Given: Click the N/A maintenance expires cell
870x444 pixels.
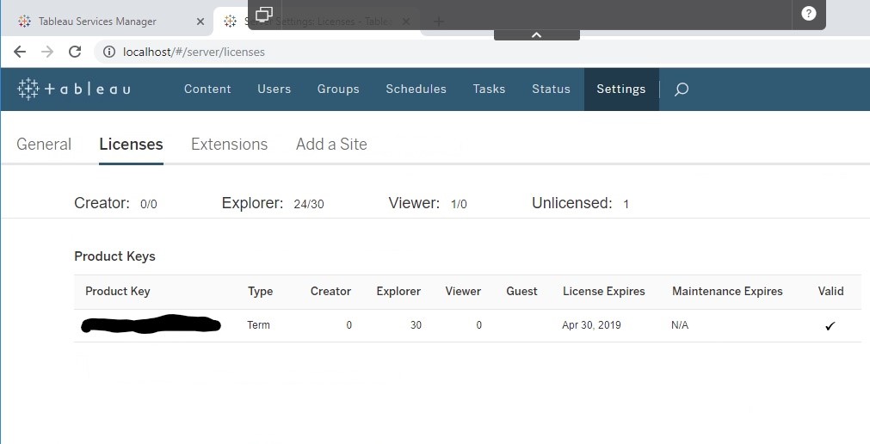Looking at the screenshot, I should [x=680, y=325].
